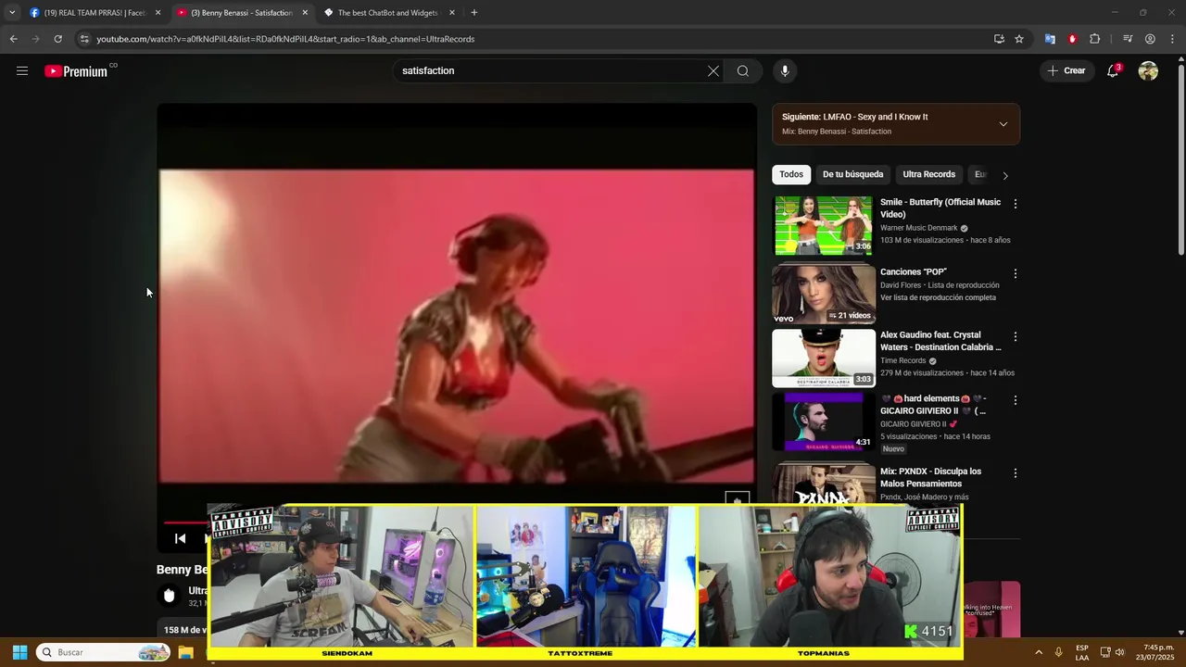Click the browser back arrow
This screenshot has height=667, width=1186.
[13, 39]
